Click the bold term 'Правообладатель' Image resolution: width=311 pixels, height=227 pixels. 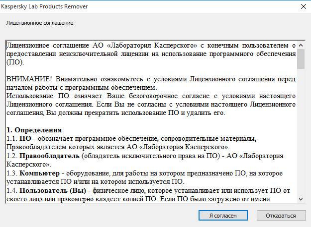(49, 156)
